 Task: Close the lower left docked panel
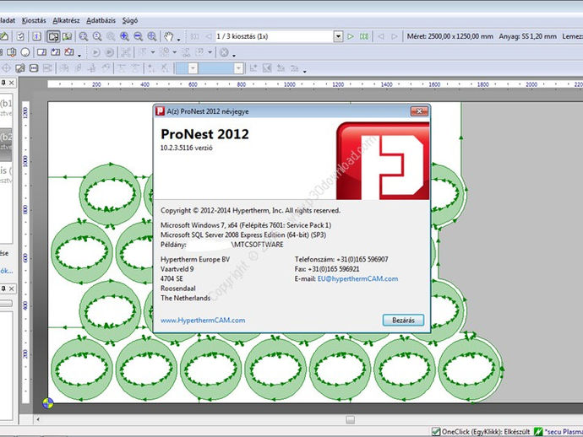12,289
